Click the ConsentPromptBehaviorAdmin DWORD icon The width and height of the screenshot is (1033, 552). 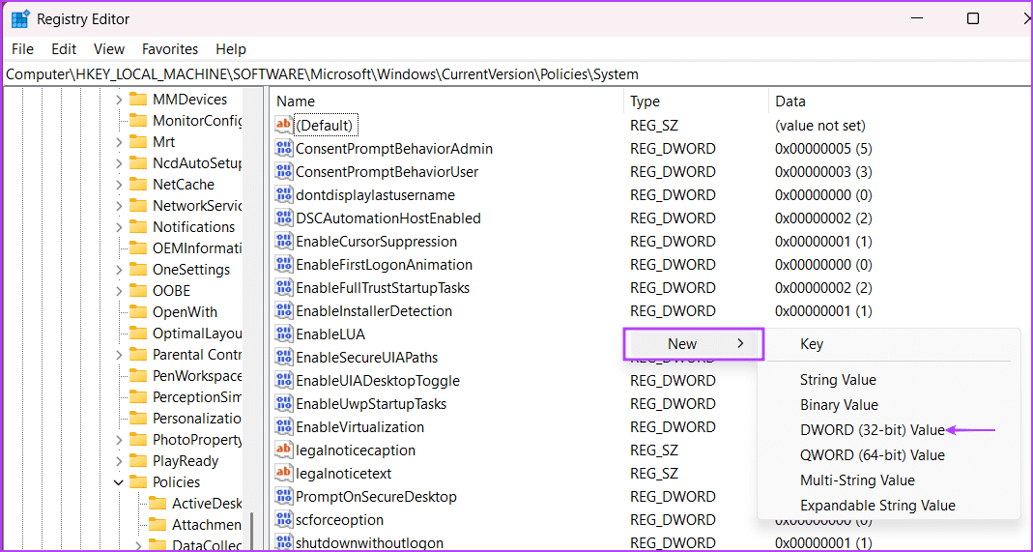click(x=283, y=148)
